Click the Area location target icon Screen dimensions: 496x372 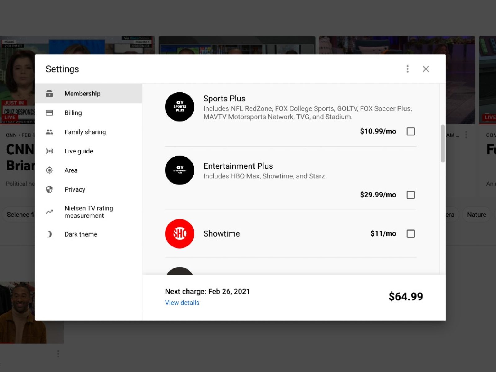(49, 170)
